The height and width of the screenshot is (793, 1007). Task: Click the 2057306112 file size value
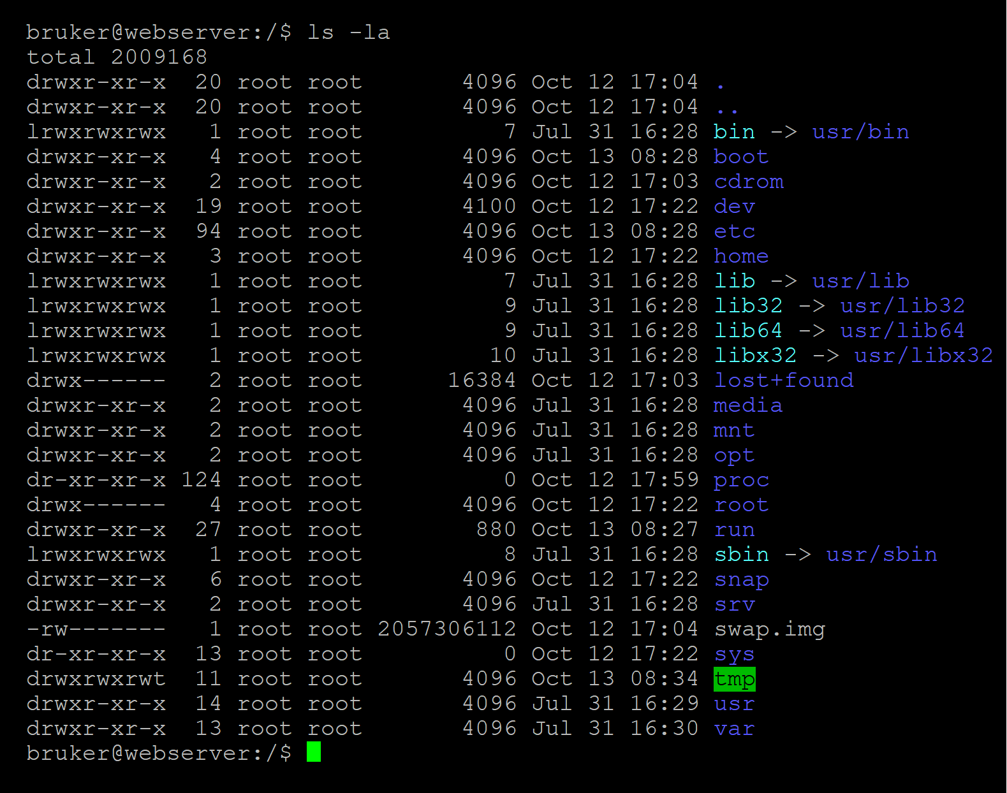click(446, 630)
